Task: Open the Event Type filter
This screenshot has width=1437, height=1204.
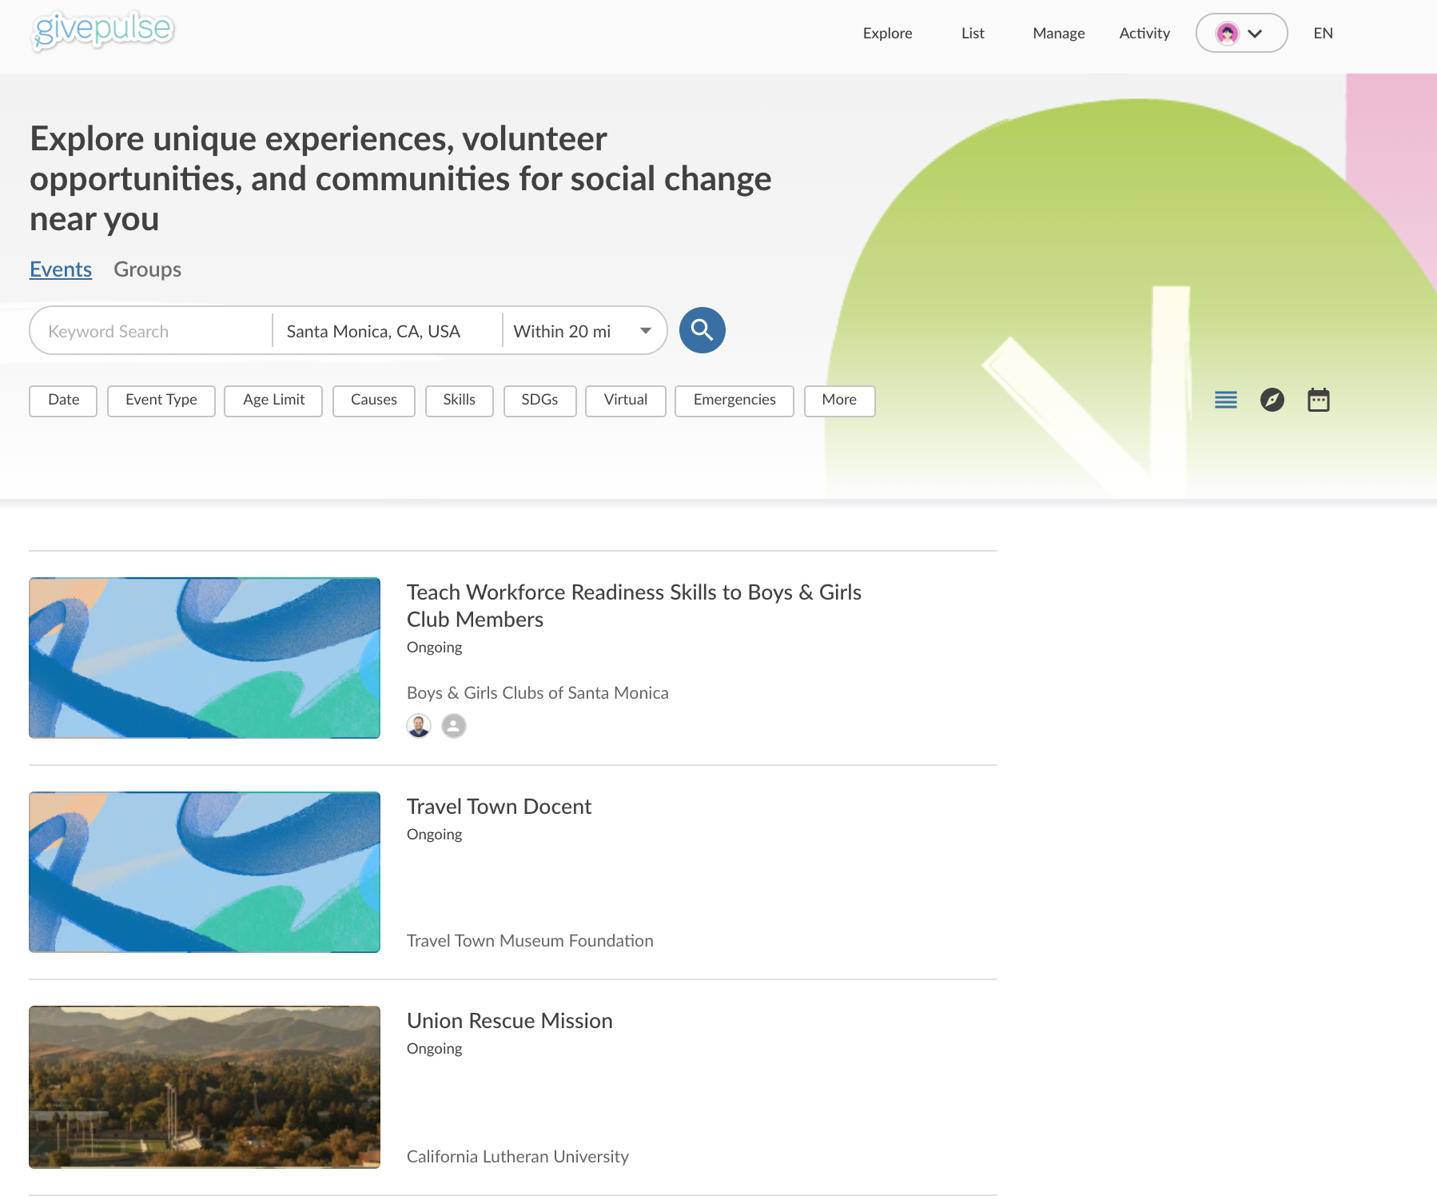Action: click(161, 401)
